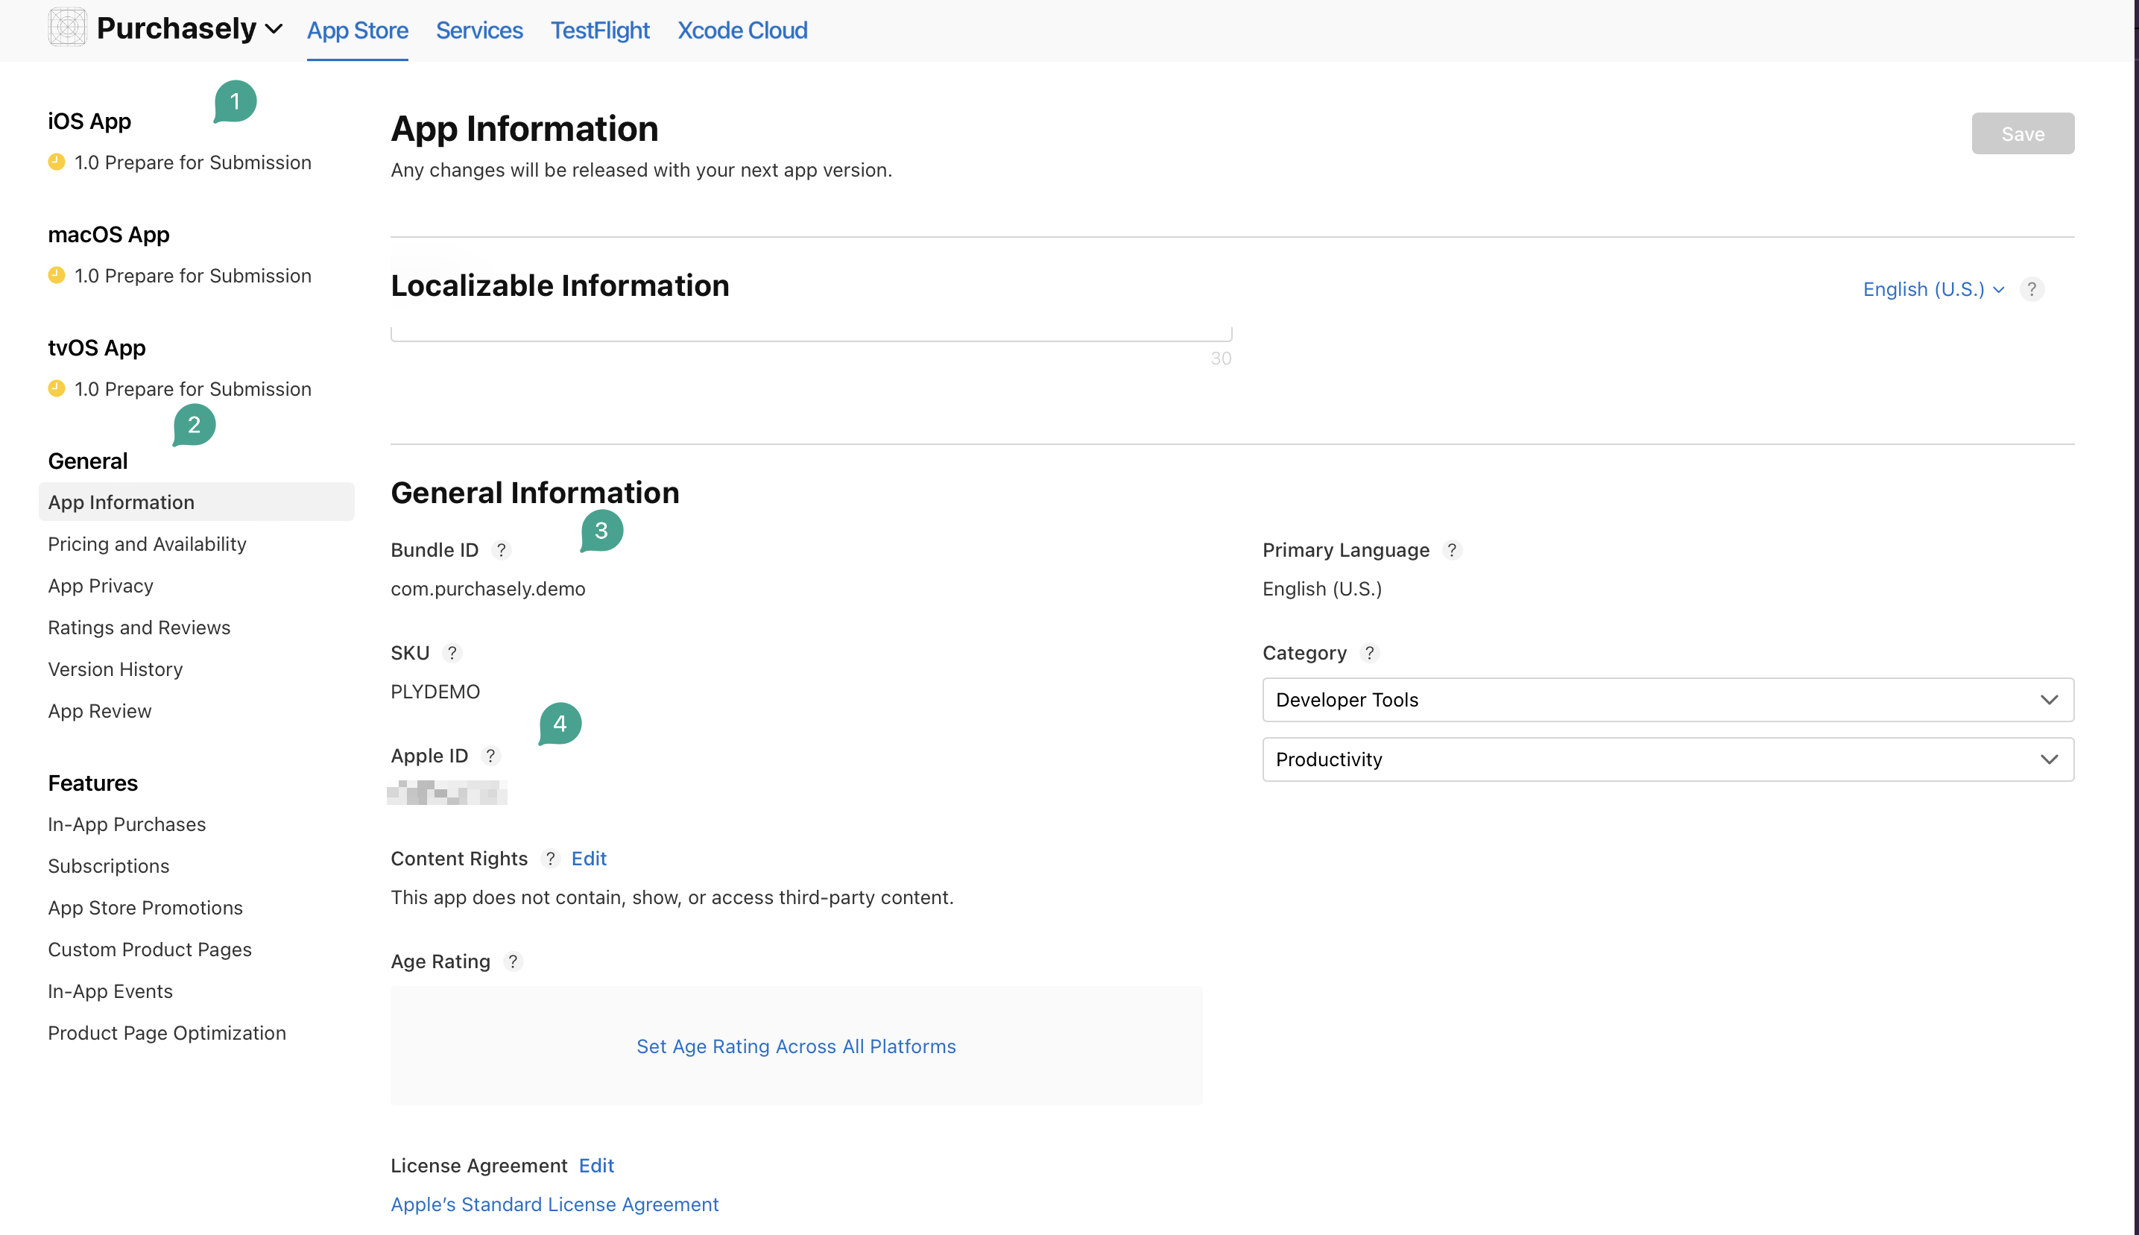Click the Primary Language value English (U.S.)
Screen dimensions: 2139x1235
(1322, 589)
